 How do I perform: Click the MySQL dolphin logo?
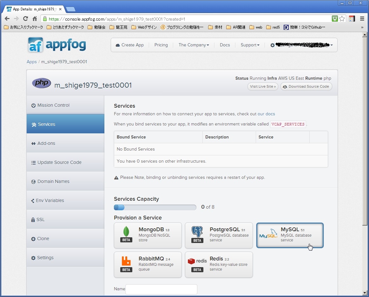[x=268, y=233]
